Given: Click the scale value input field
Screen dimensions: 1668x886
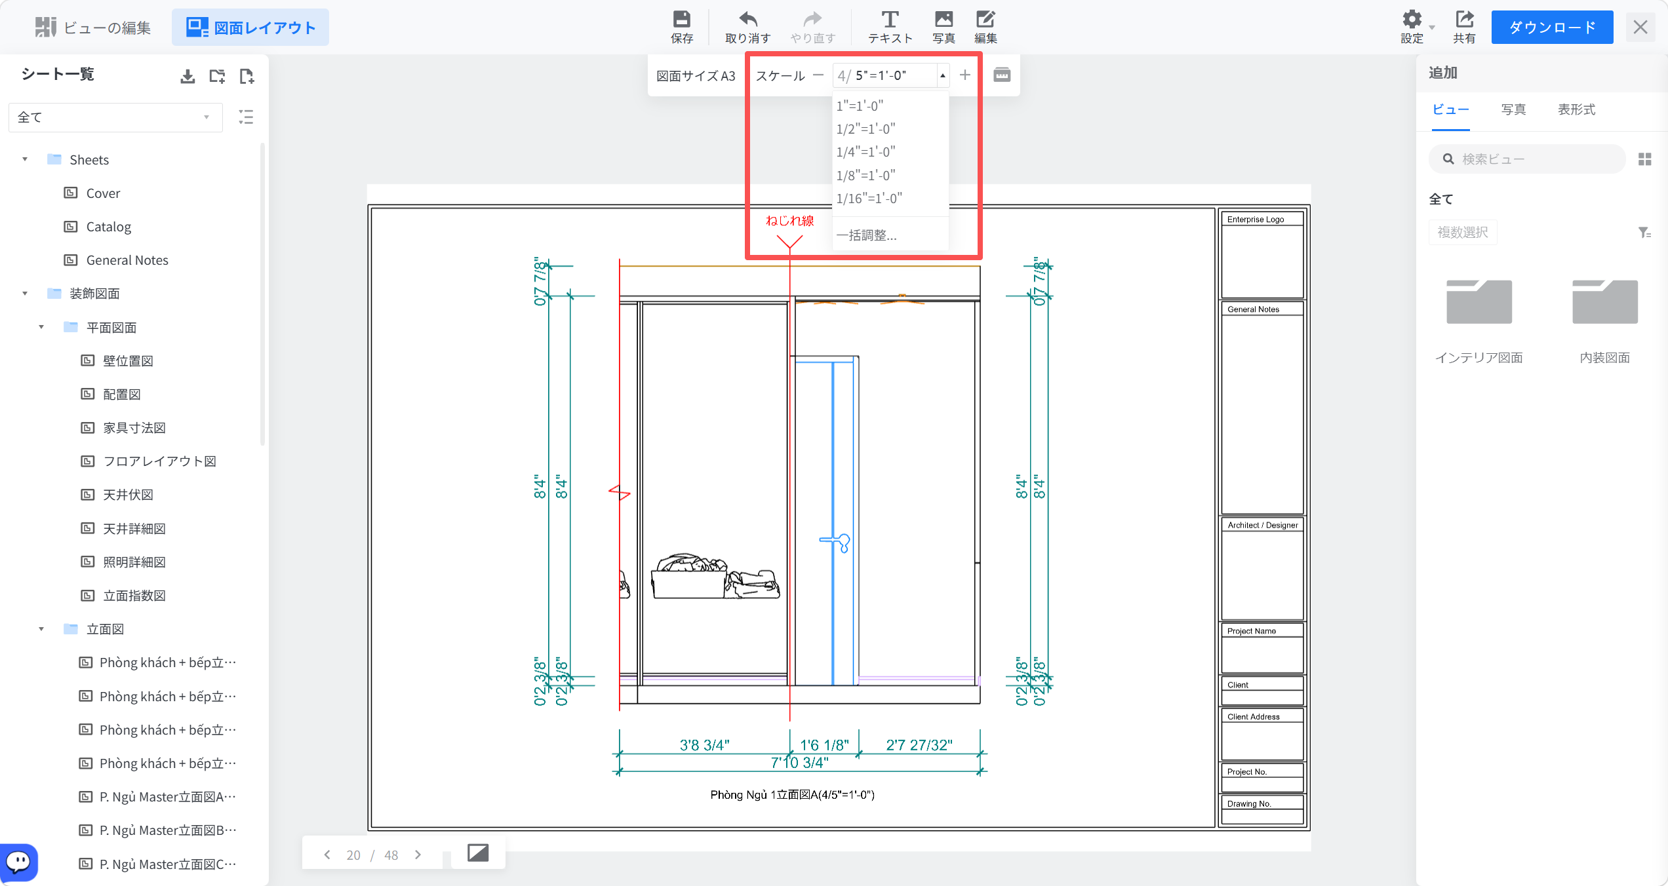Looking at the screenshot, I should [x=884, y=75].
